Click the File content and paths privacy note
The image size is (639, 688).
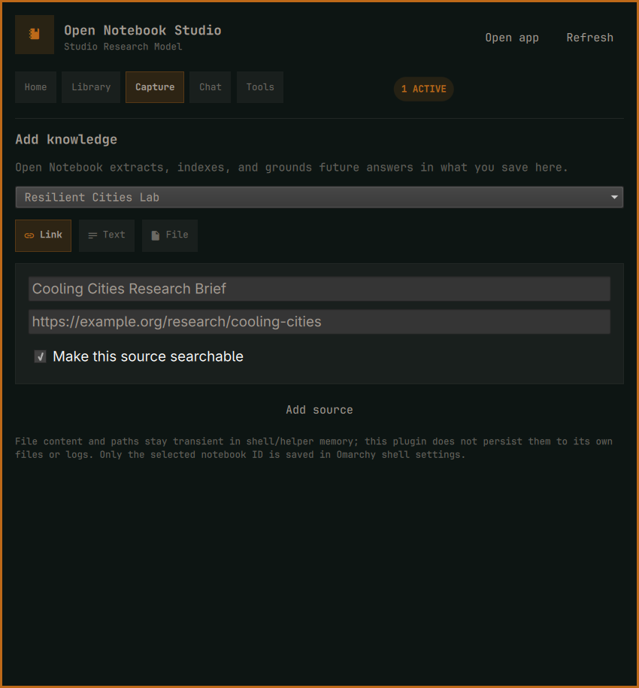click(x=313, y=448)
